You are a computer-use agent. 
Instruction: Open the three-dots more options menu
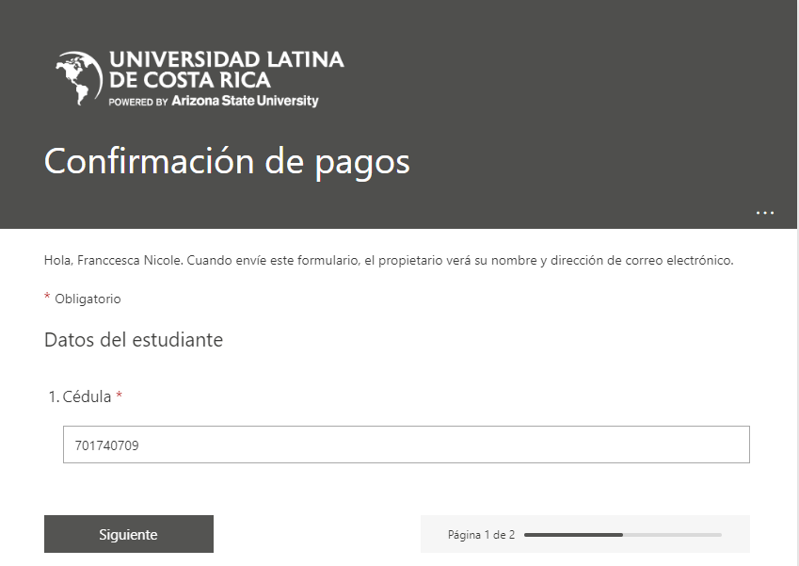point(765,213)
